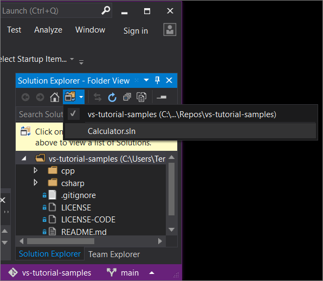This screenshot has height=281, width=323.
Task: Click the horizontal scrollbar right arrow
Action: (160, 241)
